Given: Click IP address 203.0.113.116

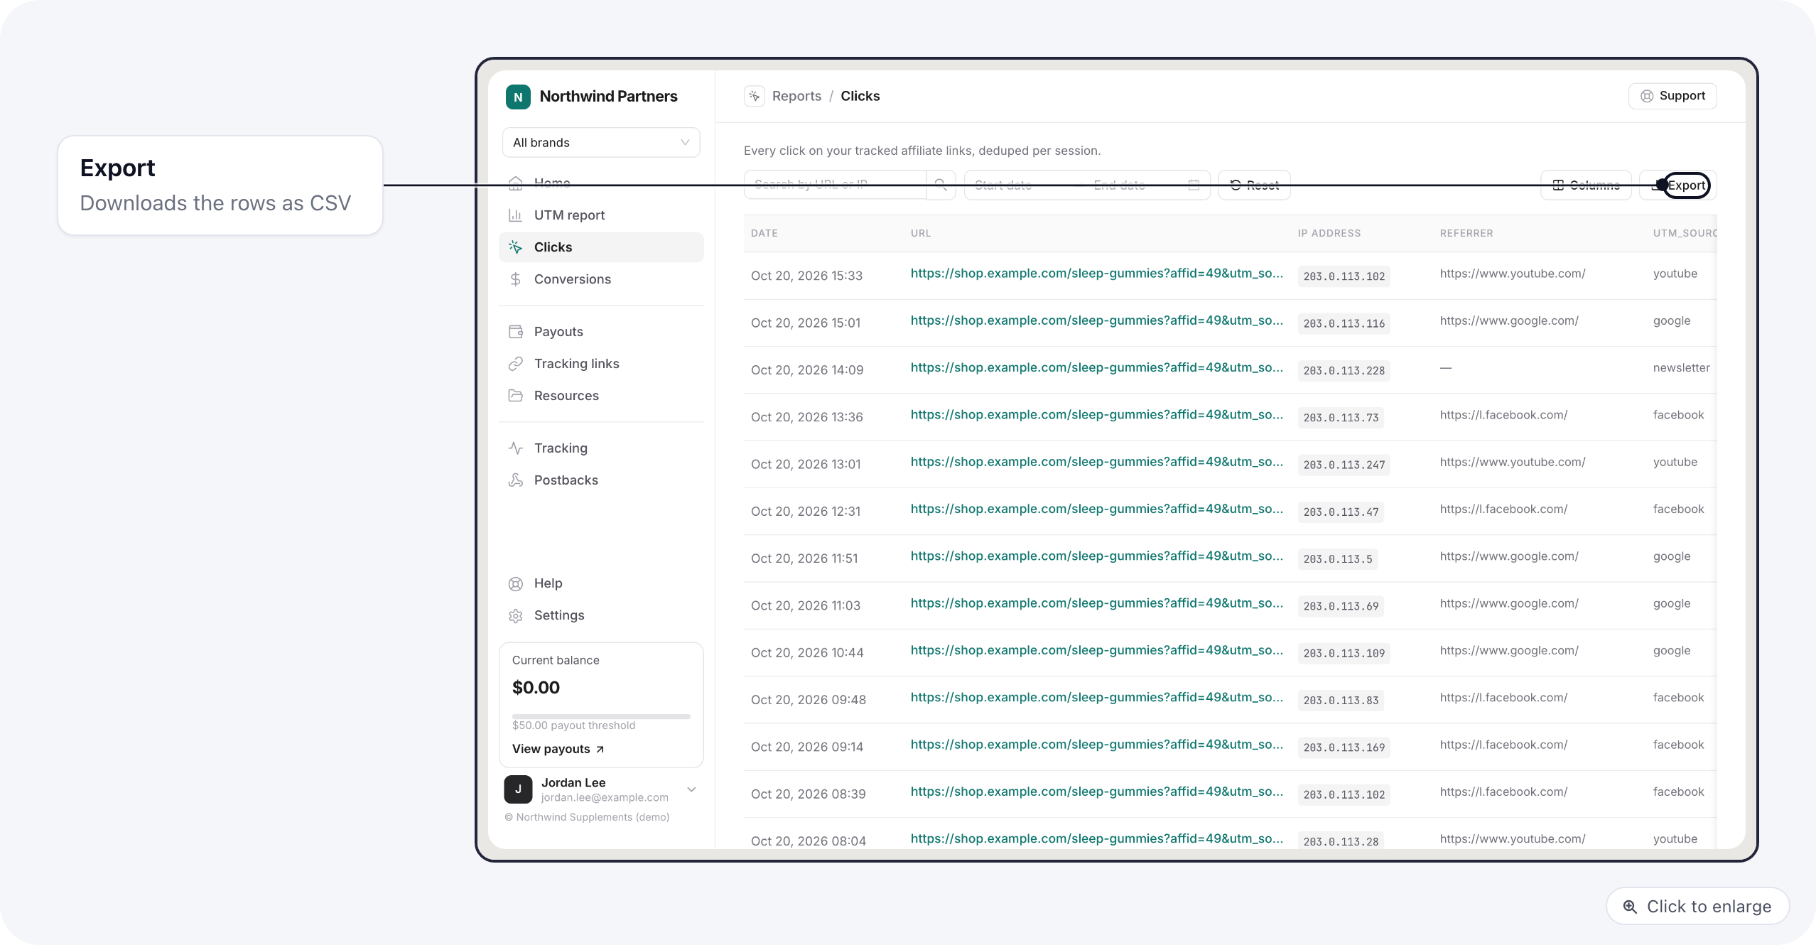Looking at the screenshot, I should [x=1344, y=323].
